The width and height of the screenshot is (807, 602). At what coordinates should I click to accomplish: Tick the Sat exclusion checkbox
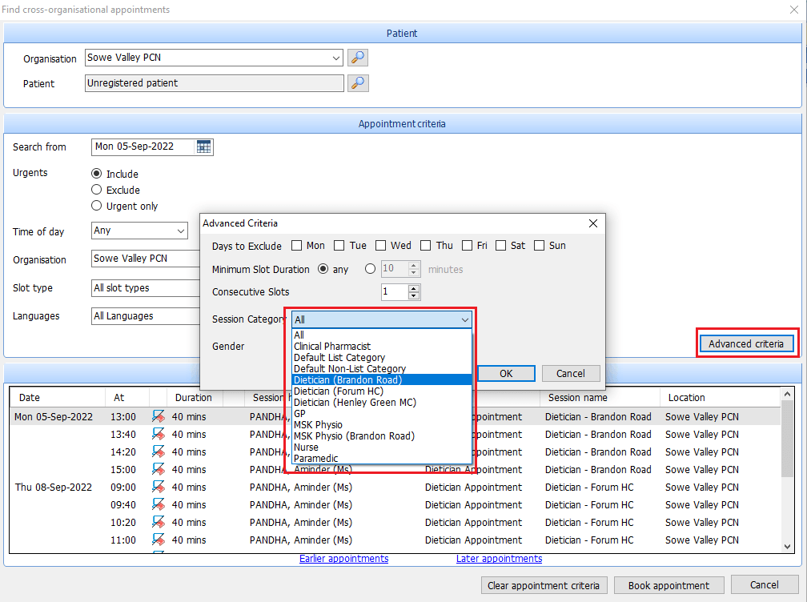(x=501, y=246)
